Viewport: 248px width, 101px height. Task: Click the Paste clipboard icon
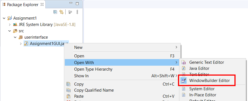point(68,96)
